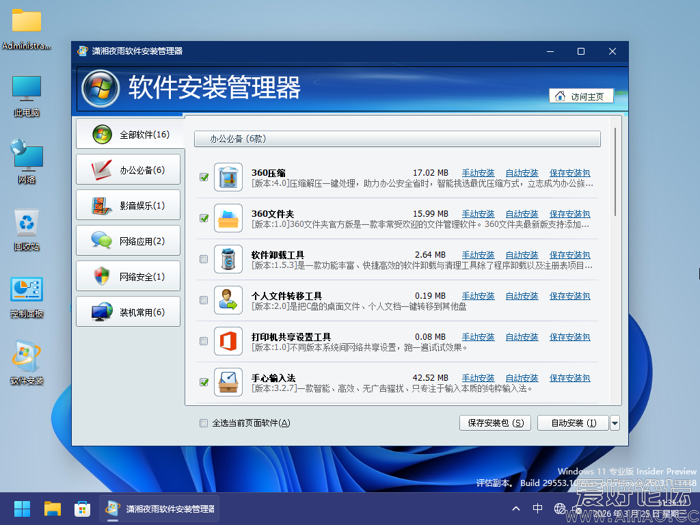Click 保存安装包 link for 个人文件转移工具
Screen dimensions: 700x525
click(569, 297)
